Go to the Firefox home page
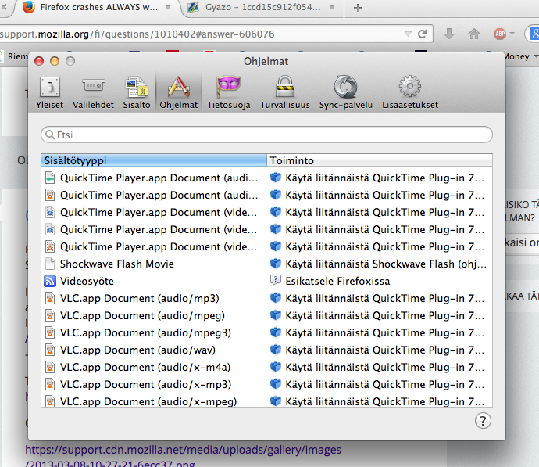The height and width of the screenshot is (467, 539). [474, 34]
